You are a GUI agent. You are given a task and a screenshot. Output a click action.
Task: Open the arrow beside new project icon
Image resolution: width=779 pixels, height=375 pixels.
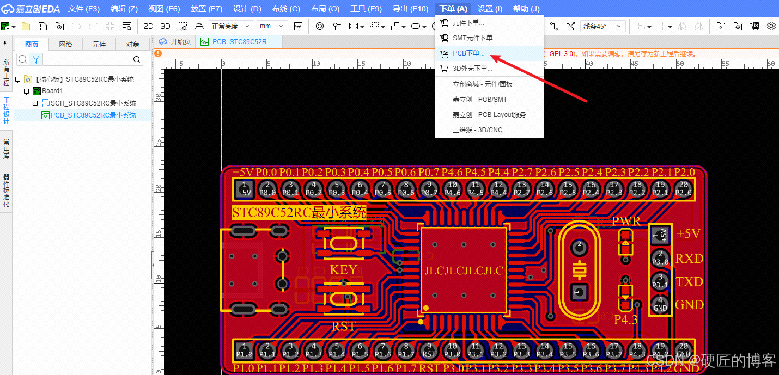14,27
